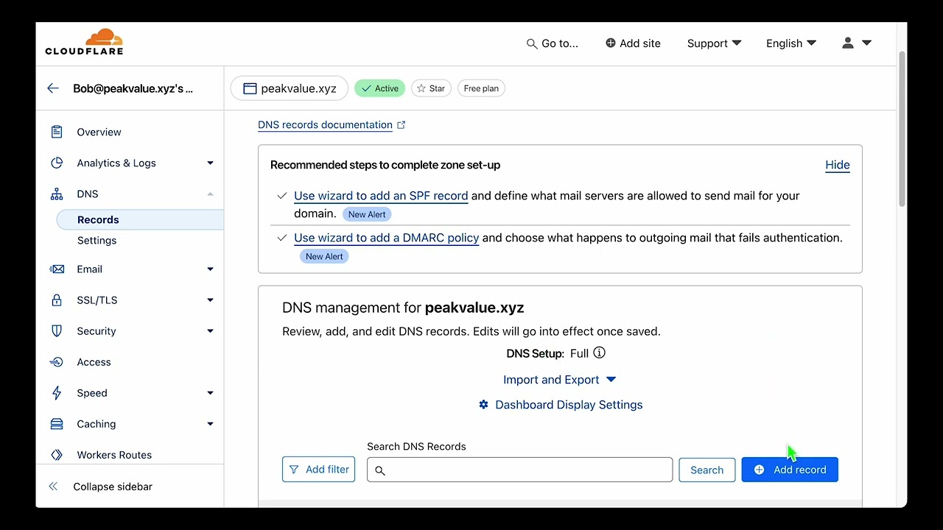Click the Free plan badge
The height and width of the screenshot is (530, 943).
[x=481, y=88]
